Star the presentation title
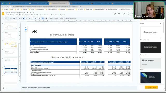 click(x=27, y=13)
